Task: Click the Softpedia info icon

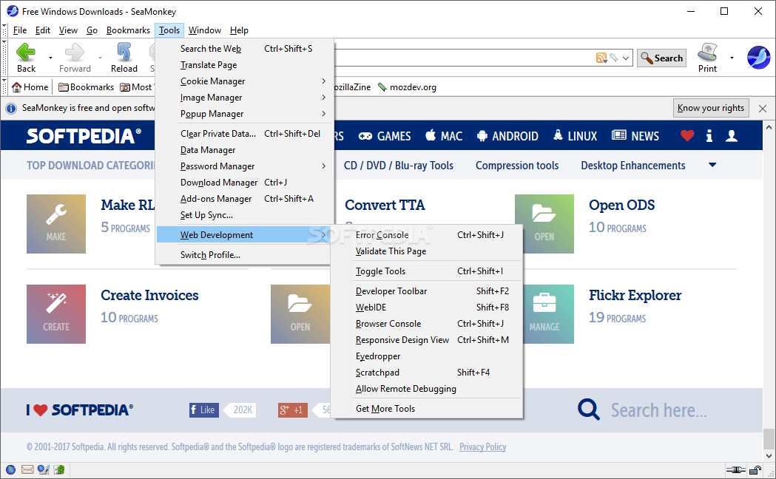Action: point(709,135)
